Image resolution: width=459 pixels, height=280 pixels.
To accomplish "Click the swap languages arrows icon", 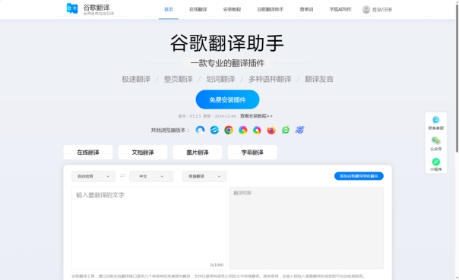I will coord(122,176).
